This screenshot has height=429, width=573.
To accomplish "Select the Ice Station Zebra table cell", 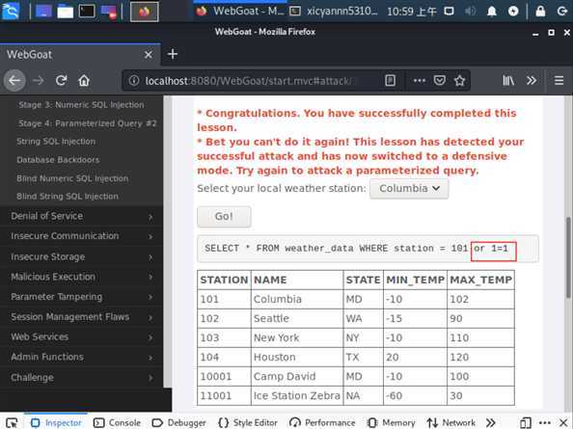I will click(297, 396).
